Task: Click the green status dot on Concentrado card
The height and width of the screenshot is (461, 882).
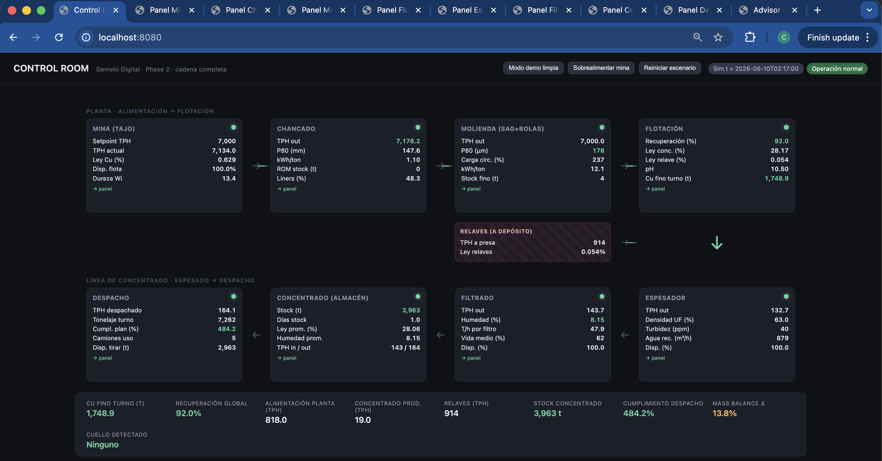Action: point(418,296)
